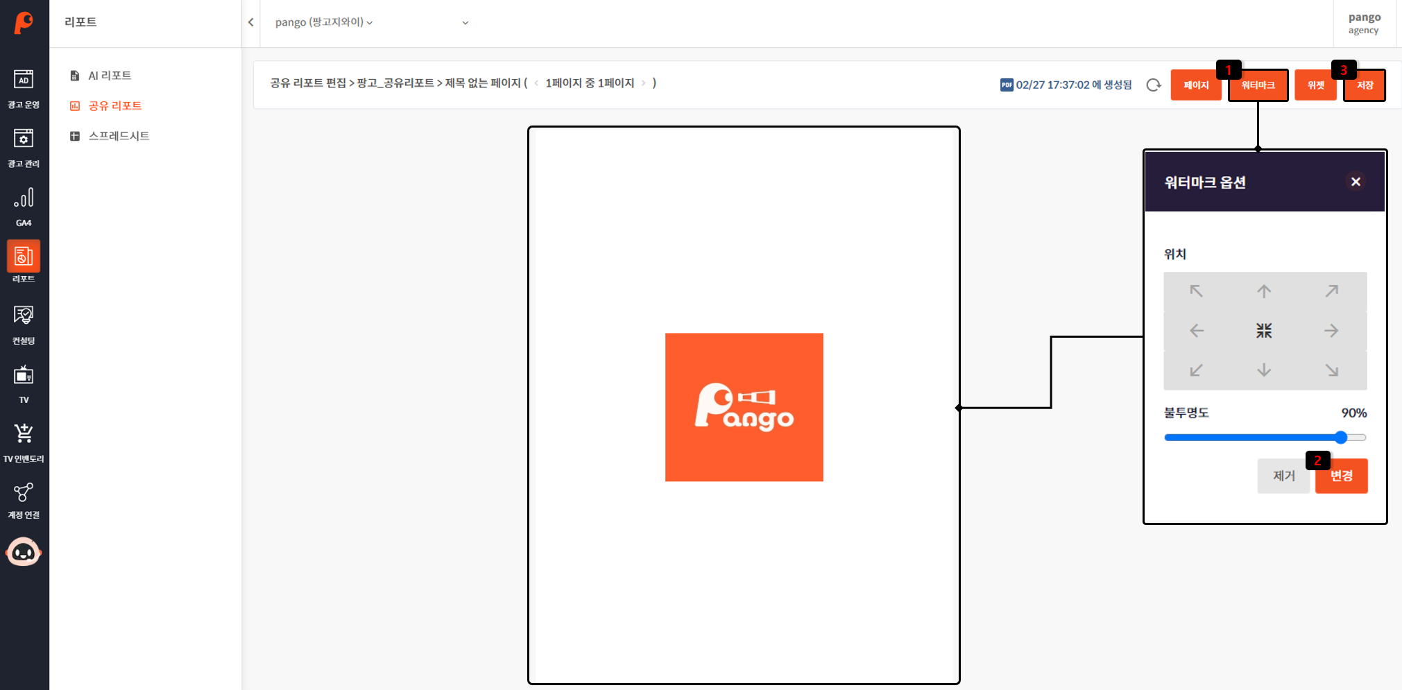Open the GA4 analytics section
1402x690 pixels.
(x=24, y=207)
